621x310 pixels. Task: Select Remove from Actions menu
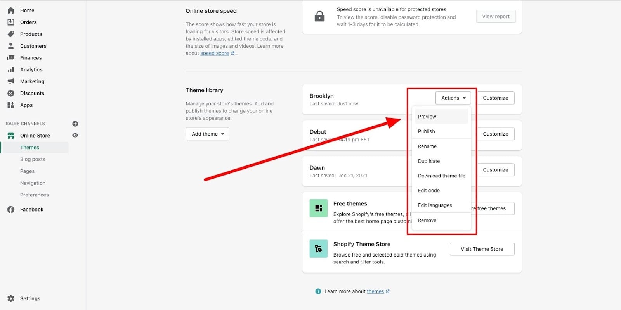[x=441, y=220]
